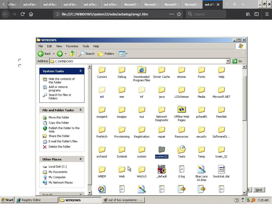This screenshot has height=204, width=272.
Task: Open the Cursors folder
Action: click(x=102, y=73)
